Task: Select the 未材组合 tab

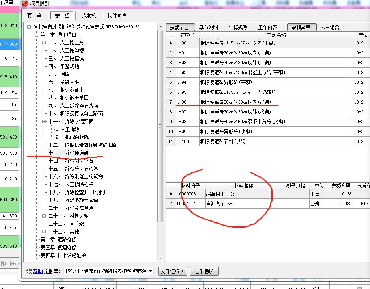Action: click(x=330, y=27)
